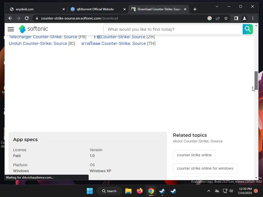The height and width of the screenshot is (197, 263).
Task: Click the Softonic logo
Action: point(33,29)
